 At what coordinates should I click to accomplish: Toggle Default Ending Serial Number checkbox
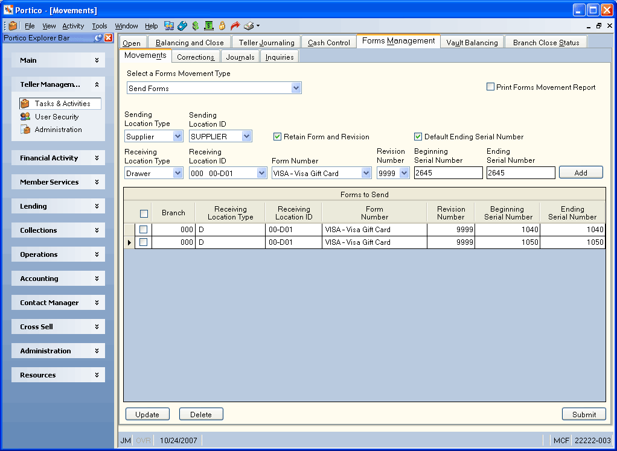point(418,137)
